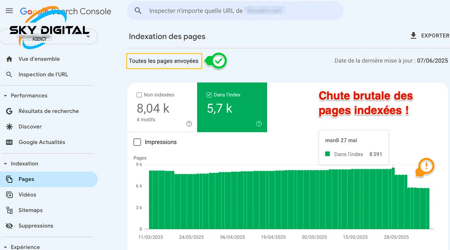Click the Suppressions crossed-eye icon
Viewport: 450px width, 250px height.
(x=9, y=226)
